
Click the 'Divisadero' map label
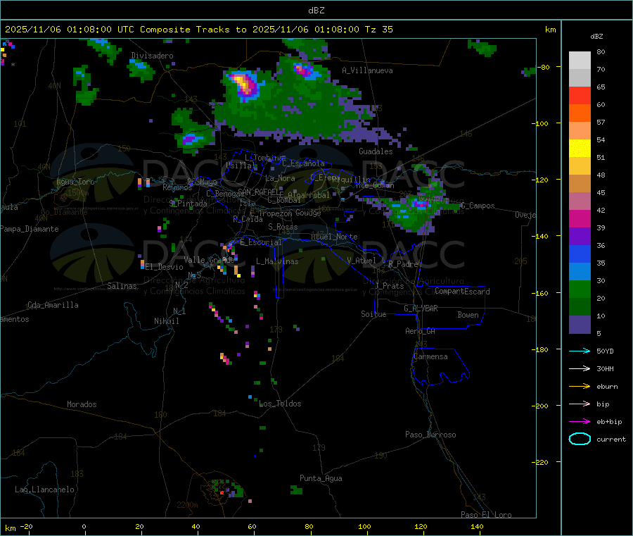[x=152, y=56]
